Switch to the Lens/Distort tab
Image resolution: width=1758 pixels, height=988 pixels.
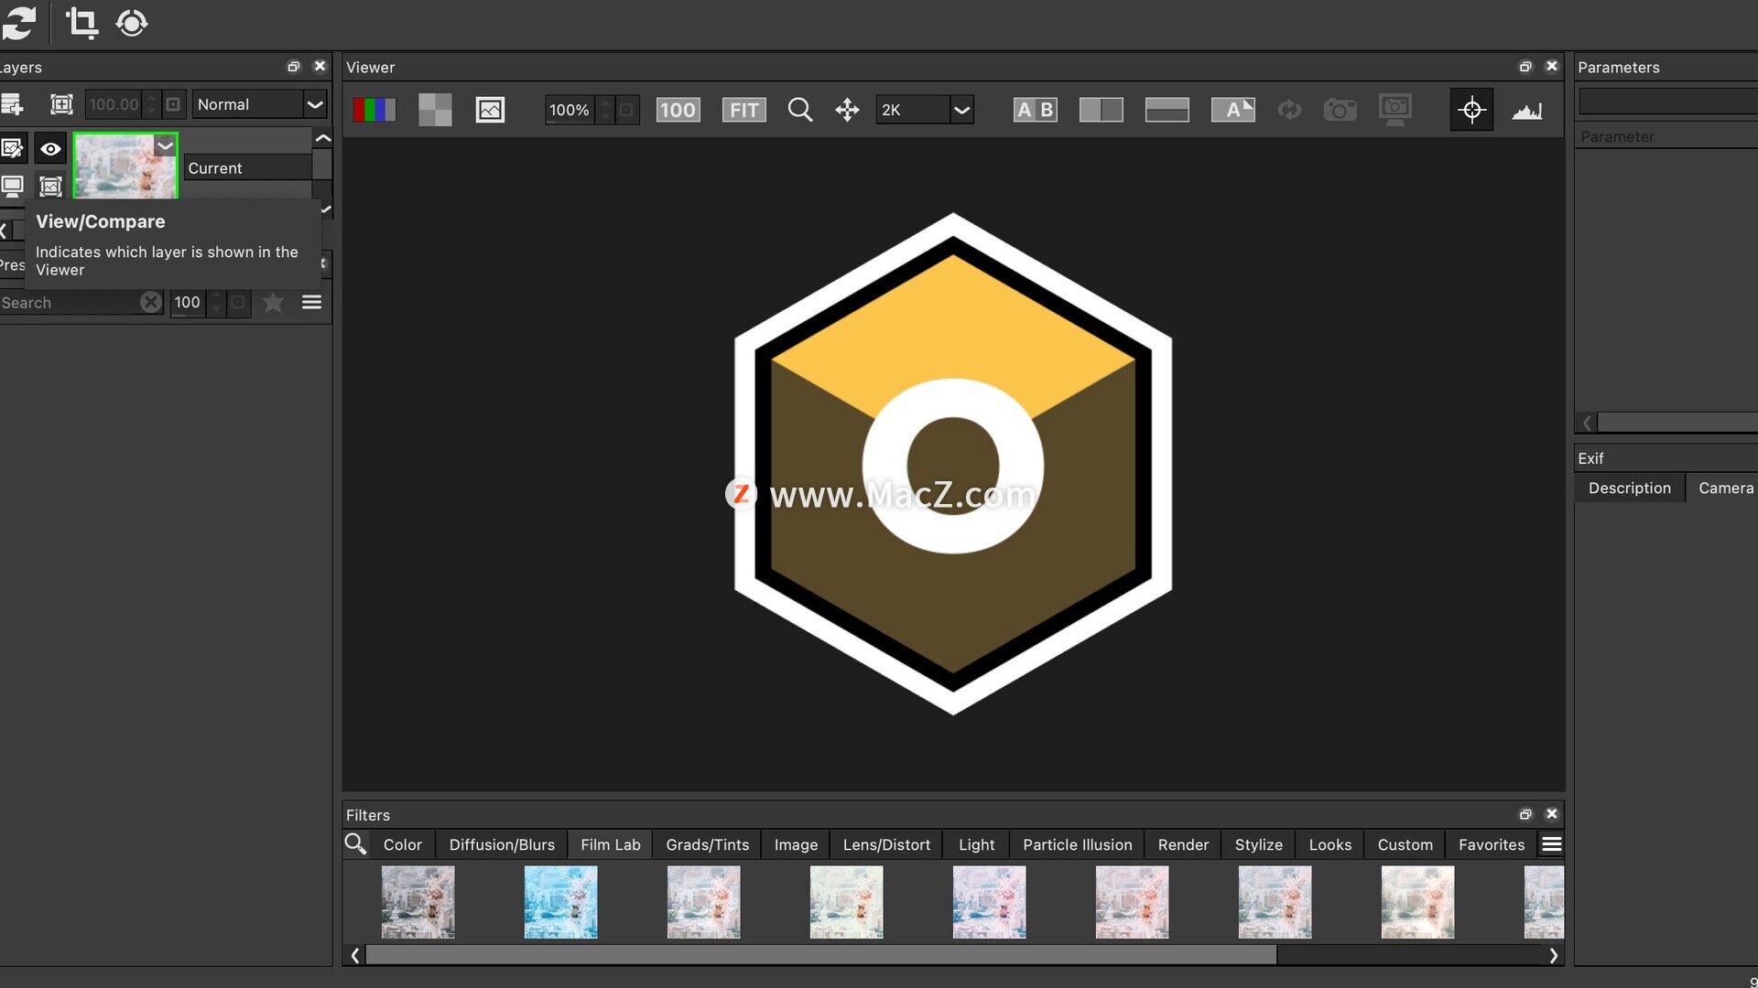[x=886, y=844]
